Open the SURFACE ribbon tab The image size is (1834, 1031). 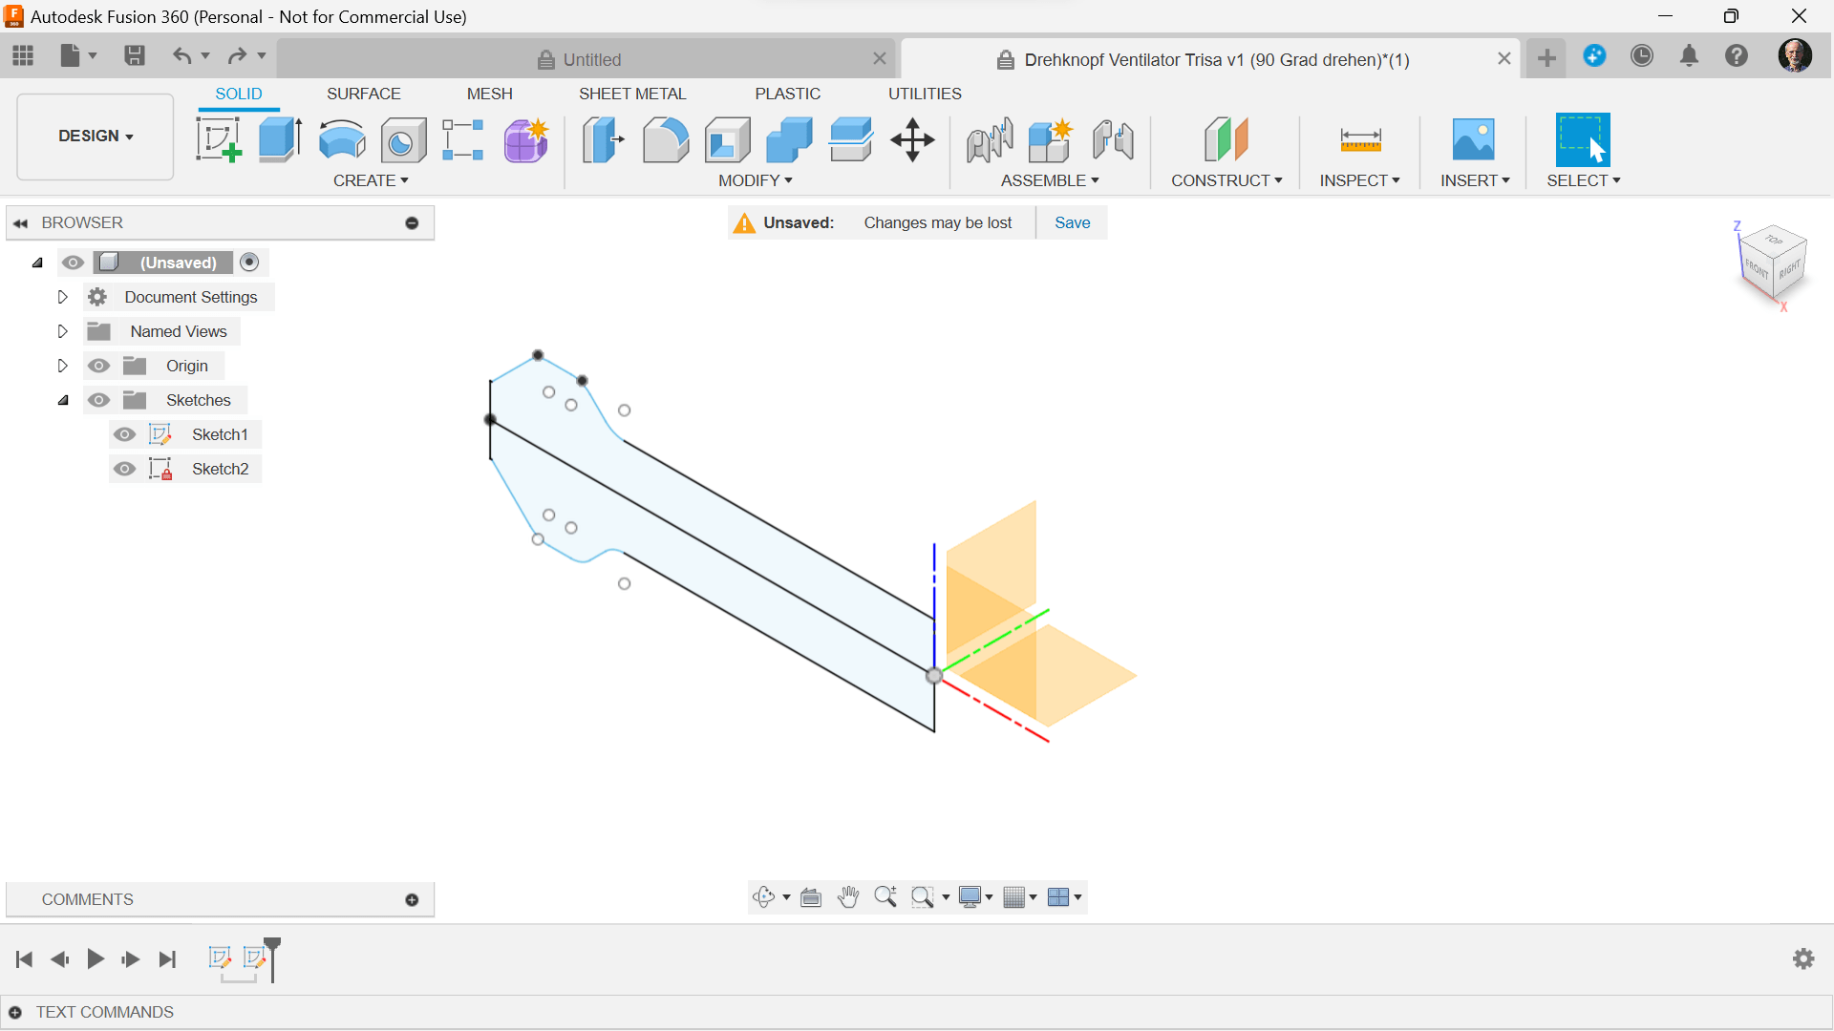click(363, 94)
